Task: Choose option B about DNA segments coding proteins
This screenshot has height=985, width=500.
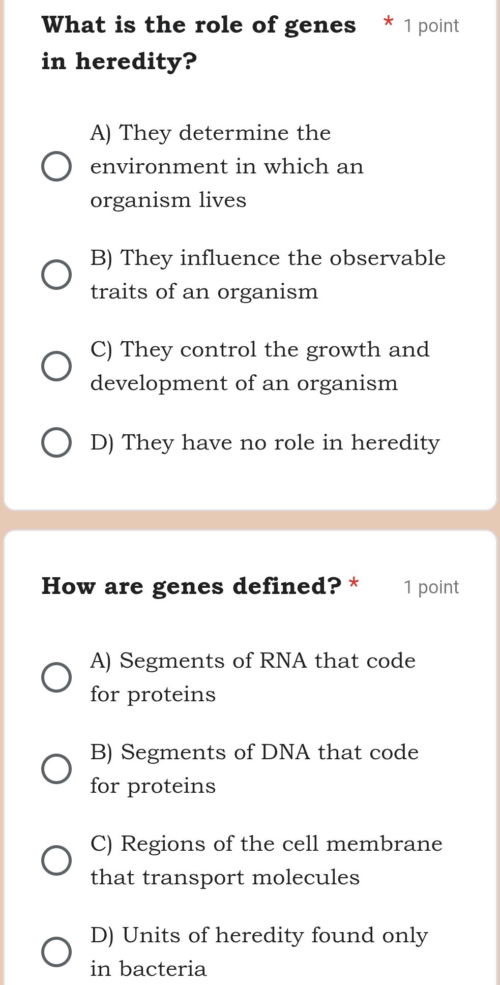Action: click(56, 769)
